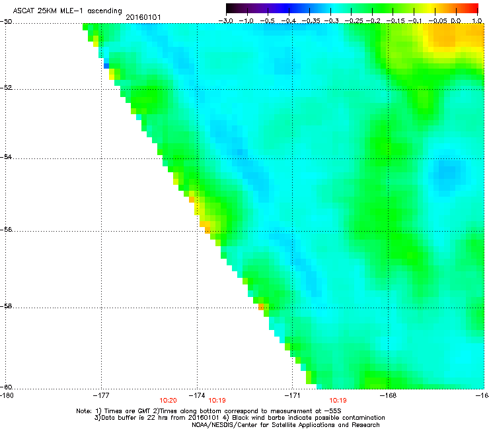Click the -54 latitude axis label
The width and height of the screenshot is (489, 429).
click(6, 156)
